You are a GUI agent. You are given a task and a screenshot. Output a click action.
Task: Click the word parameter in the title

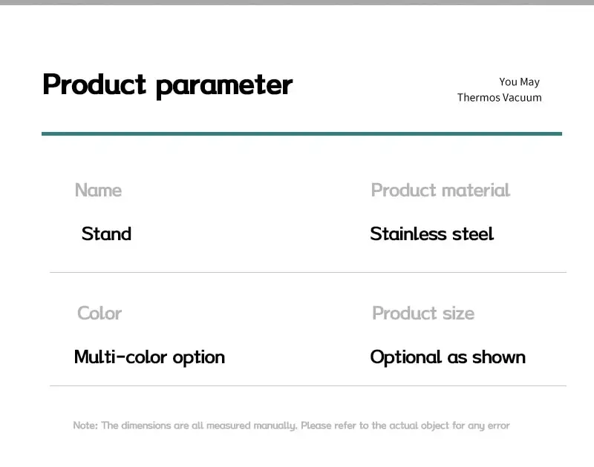pyautogui.click(x=224, y=87)
